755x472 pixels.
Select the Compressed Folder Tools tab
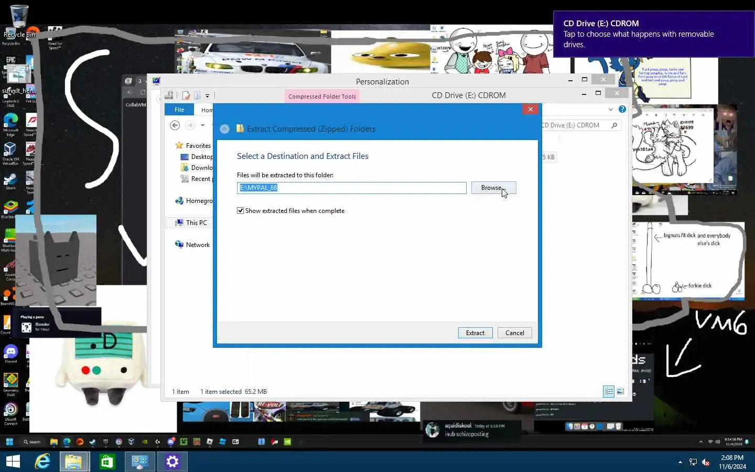[x=322, y=96]
